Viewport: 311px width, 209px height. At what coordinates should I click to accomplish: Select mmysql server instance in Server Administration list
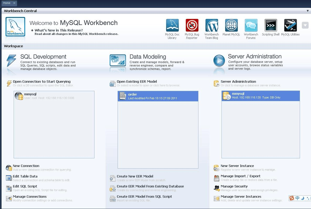[261, 96]
